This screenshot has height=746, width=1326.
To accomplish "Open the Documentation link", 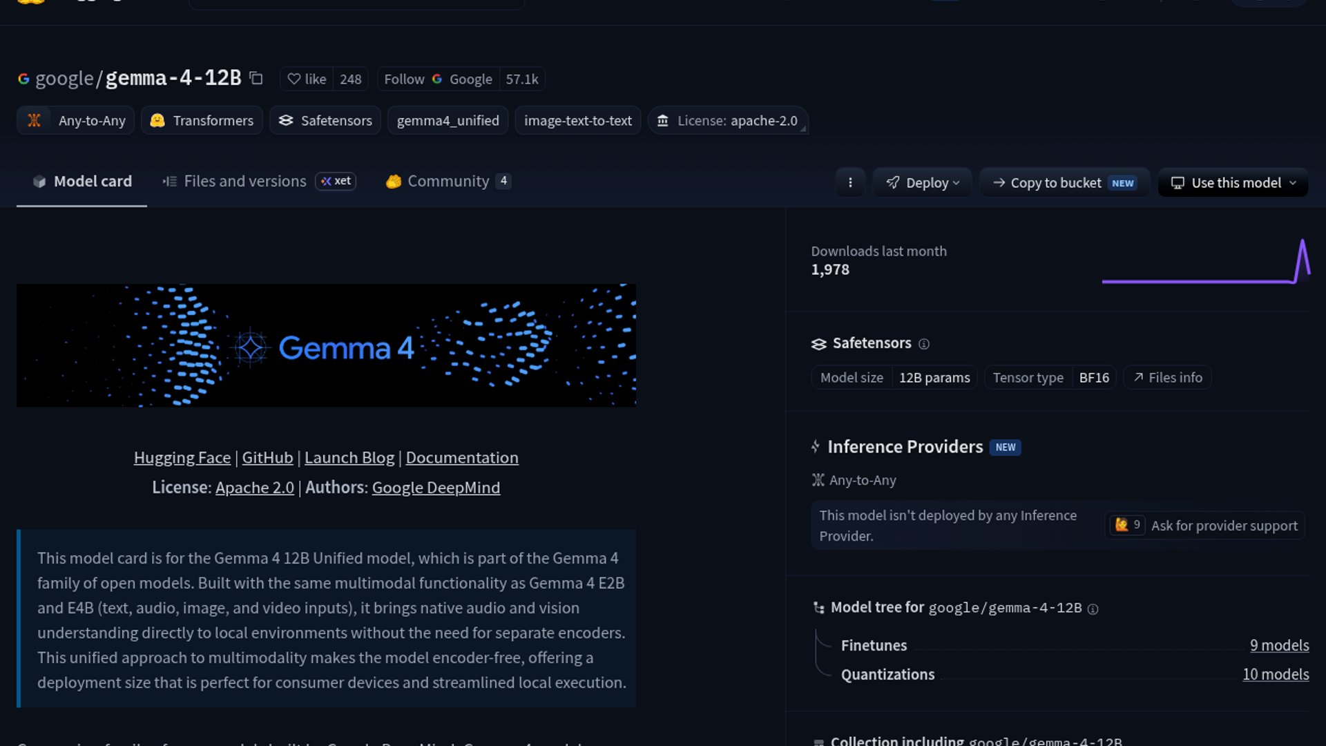I will pyautogui.click(x=462, y=458).
